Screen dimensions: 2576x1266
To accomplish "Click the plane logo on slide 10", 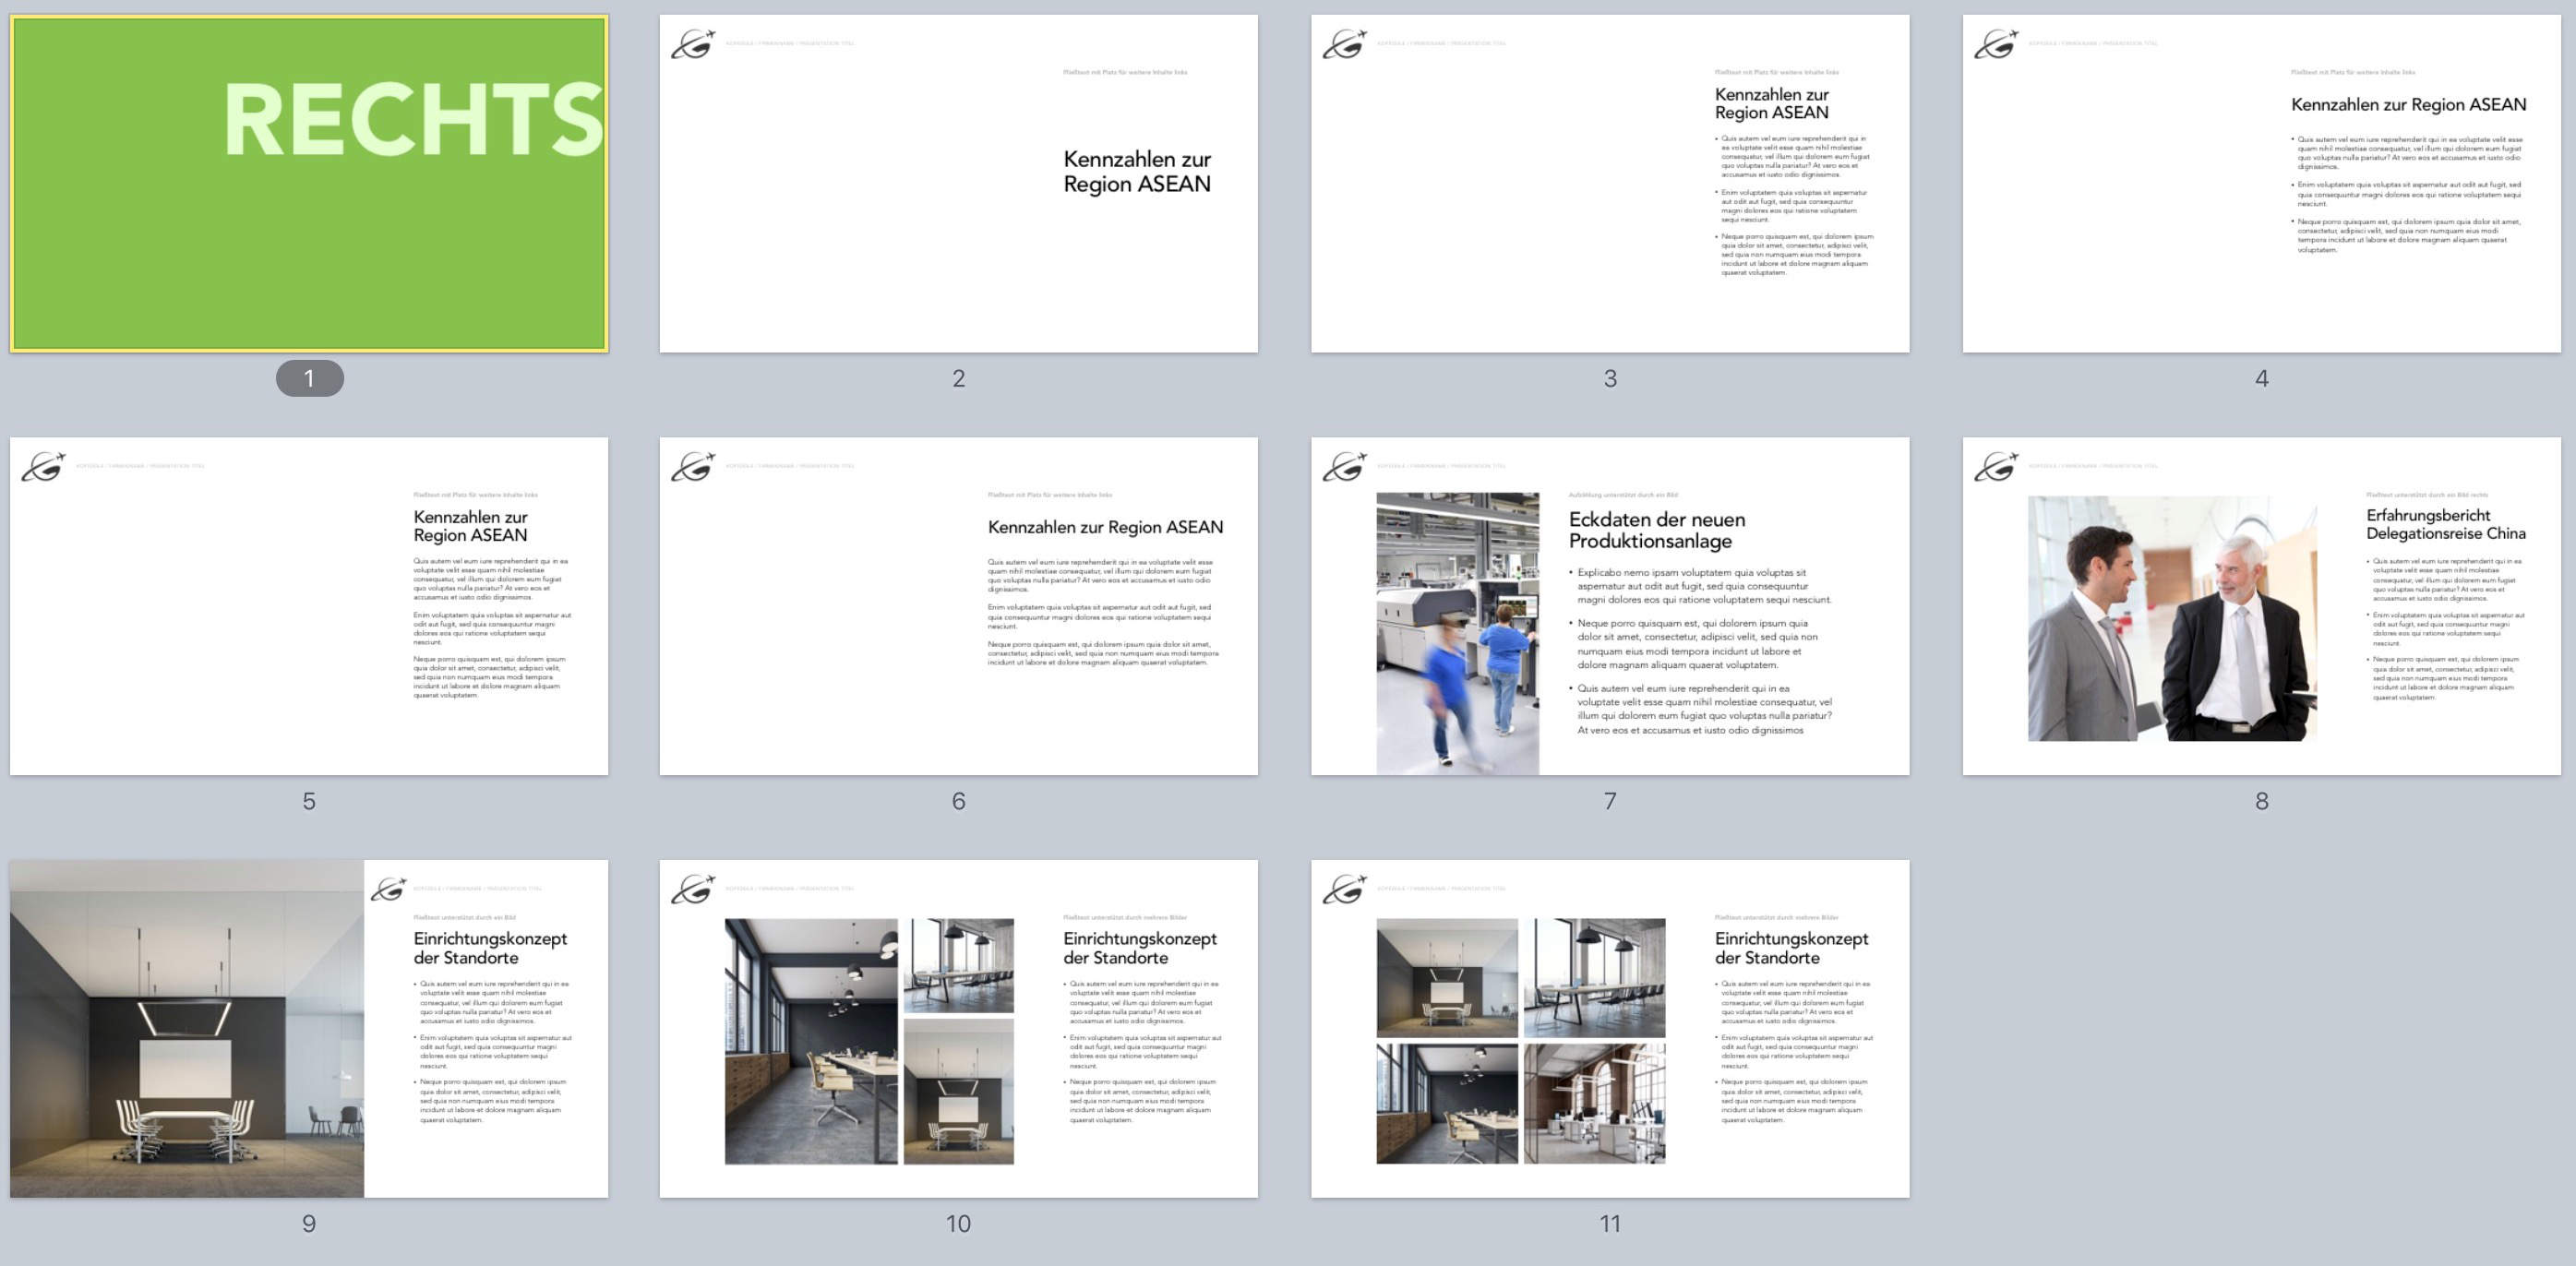I will (693, 889).
